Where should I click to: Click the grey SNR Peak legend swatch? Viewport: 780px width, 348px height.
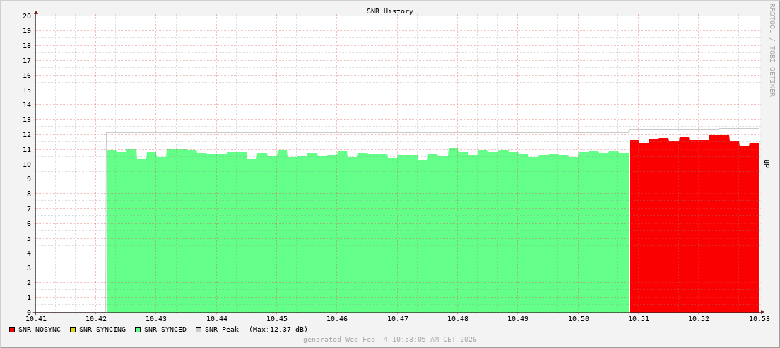pos(199,330)
